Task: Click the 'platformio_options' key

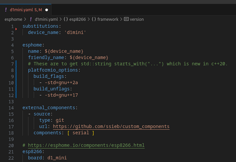Action: (x=53, y=70)
